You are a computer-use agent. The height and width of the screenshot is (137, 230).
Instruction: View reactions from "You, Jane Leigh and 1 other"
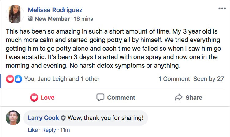point(62,79)
